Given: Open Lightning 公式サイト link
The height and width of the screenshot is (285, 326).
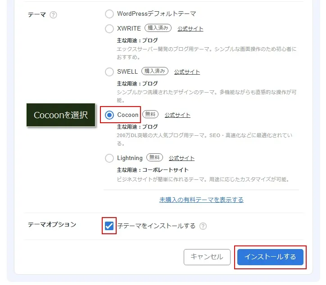Looking at the screenshot, I should pos(181,158).
